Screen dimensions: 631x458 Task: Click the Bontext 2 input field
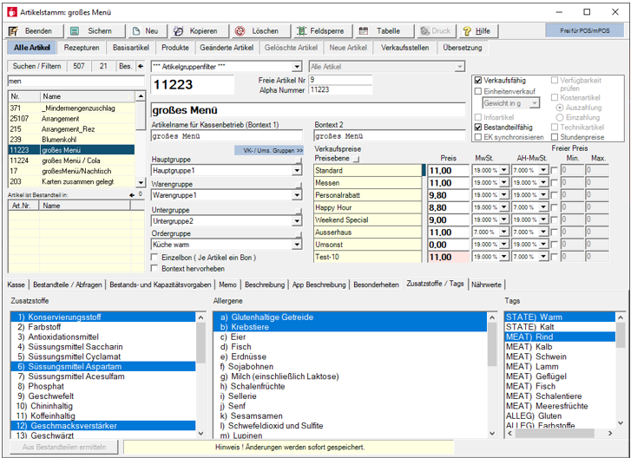click(x=390, y=136)
